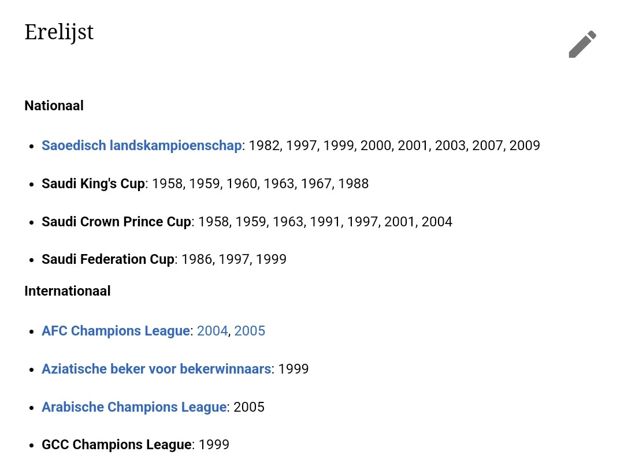Open the Arabische Champions League link
Screen dimensions: 624x470
(134, 407)
